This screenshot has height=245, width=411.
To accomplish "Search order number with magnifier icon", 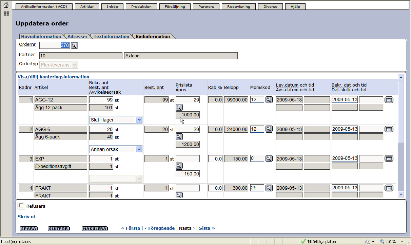I will (x=74, y=45).
